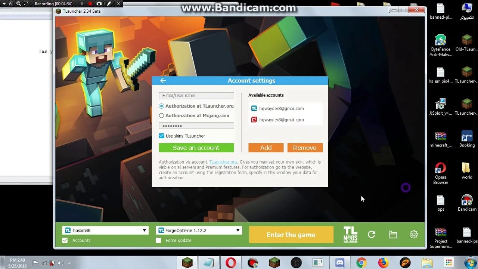This screenshot has width=478, height=269.
Task: Click Save an account button
Action: (196, 148)
